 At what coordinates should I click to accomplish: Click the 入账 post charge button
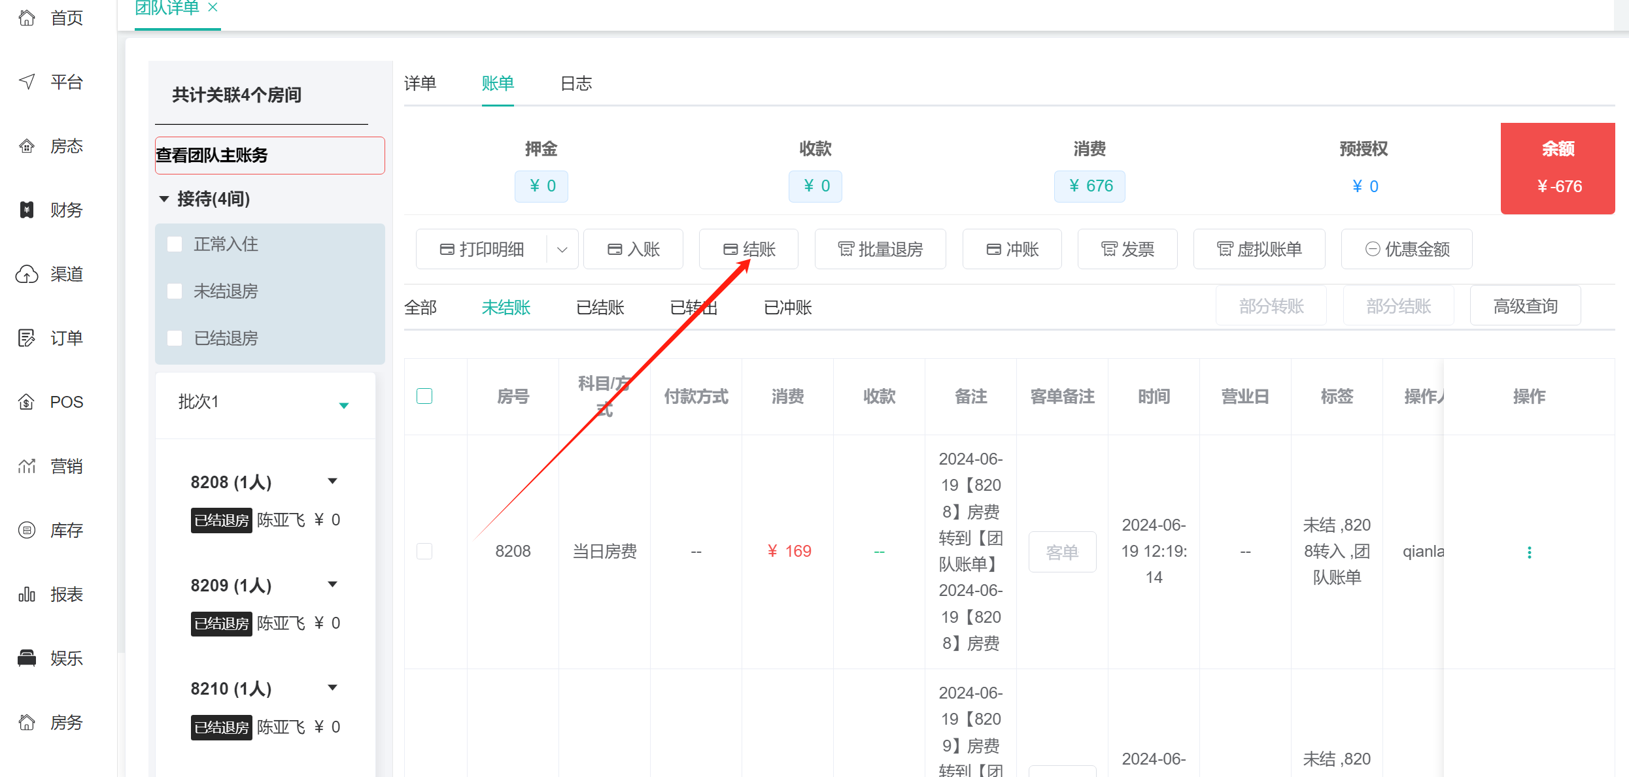click(633, 249)
